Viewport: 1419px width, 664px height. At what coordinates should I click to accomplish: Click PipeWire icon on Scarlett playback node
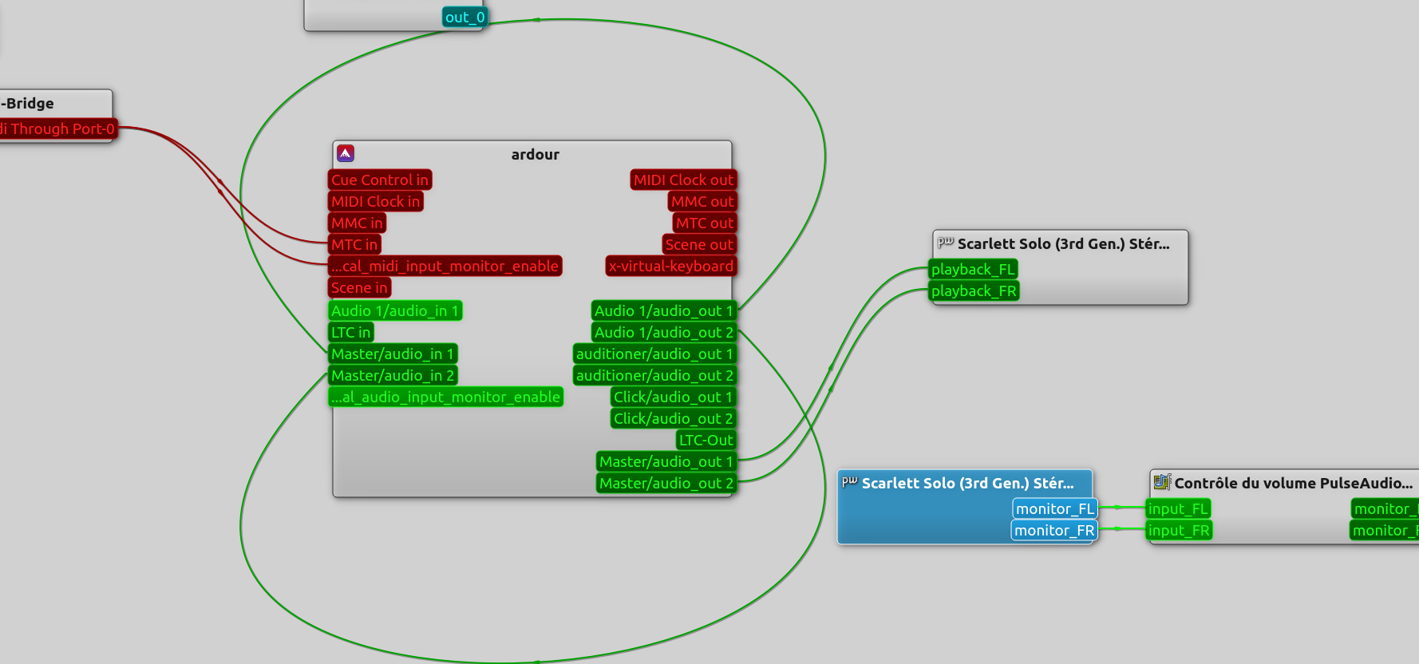pos(945,243)
